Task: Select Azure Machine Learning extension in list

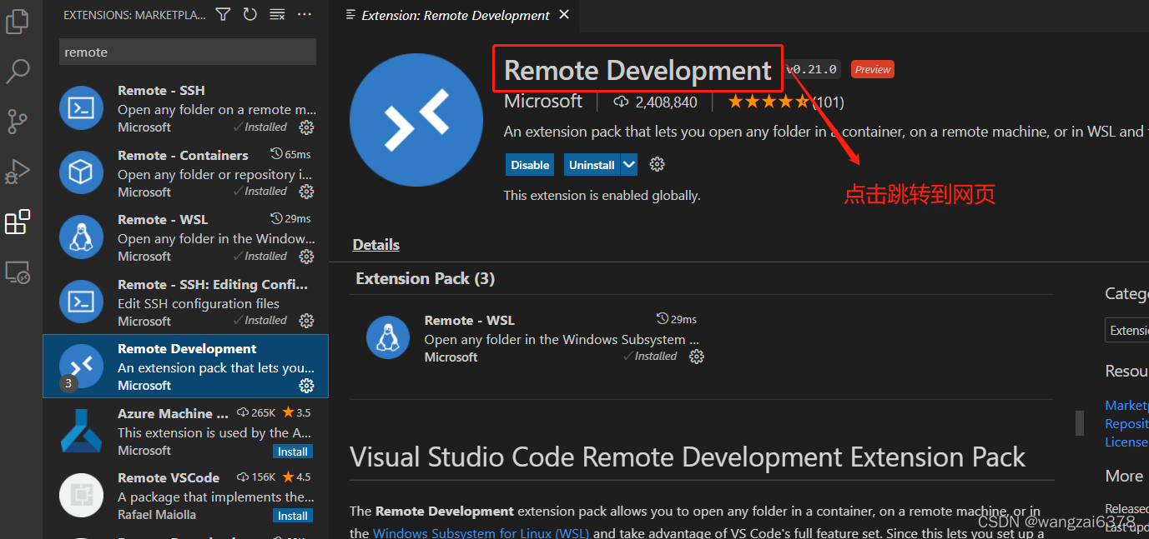Action: tap(185, 432)
